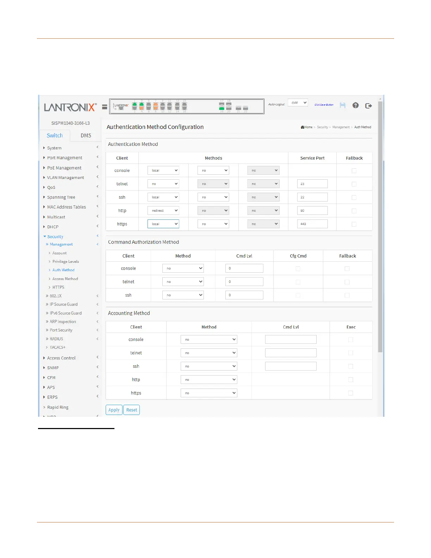
Task: Switch to the Switch tab
Action: click(55, 135)
